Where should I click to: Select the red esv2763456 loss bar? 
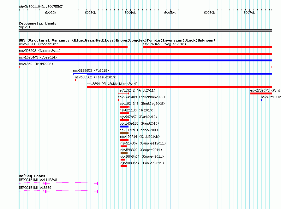[207, 47]
